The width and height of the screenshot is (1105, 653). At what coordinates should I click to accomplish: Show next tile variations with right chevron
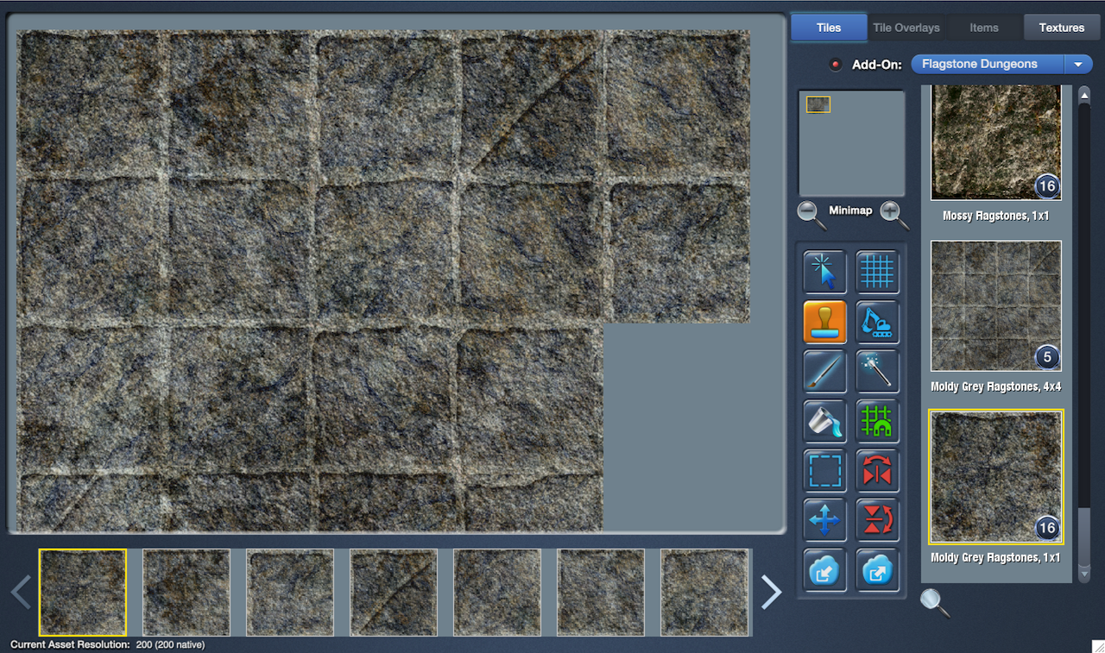(771, 592)
